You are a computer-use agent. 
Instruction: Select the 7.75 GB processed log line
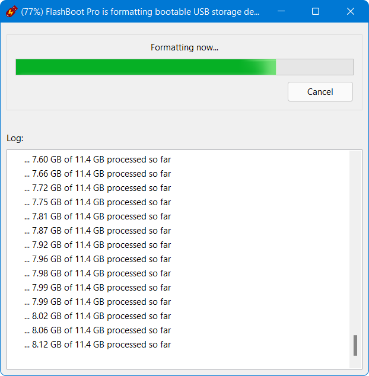(97, 202)
